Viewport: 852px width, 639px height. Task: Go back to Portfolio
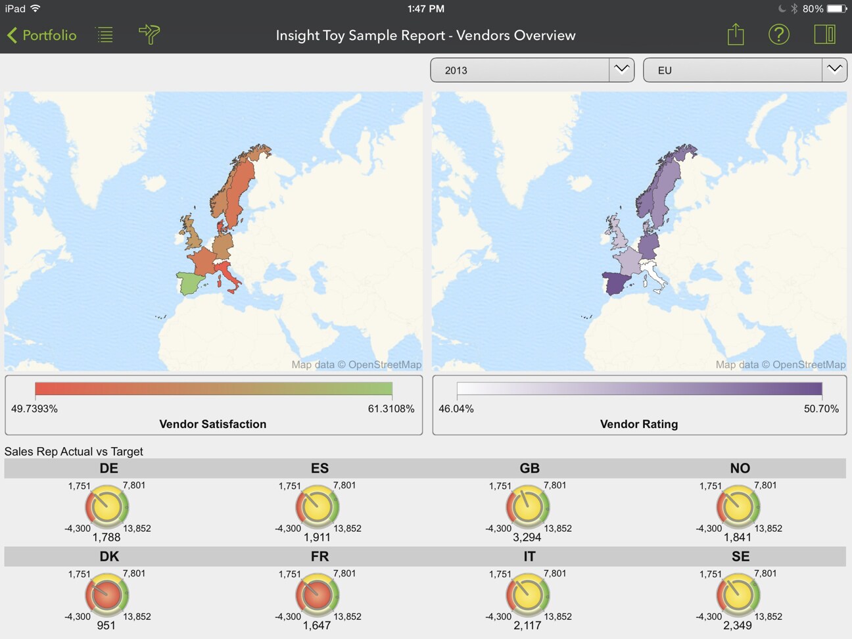tap(42, 35)
